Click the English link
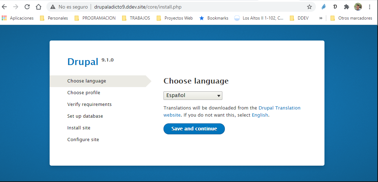 (260, 115)
